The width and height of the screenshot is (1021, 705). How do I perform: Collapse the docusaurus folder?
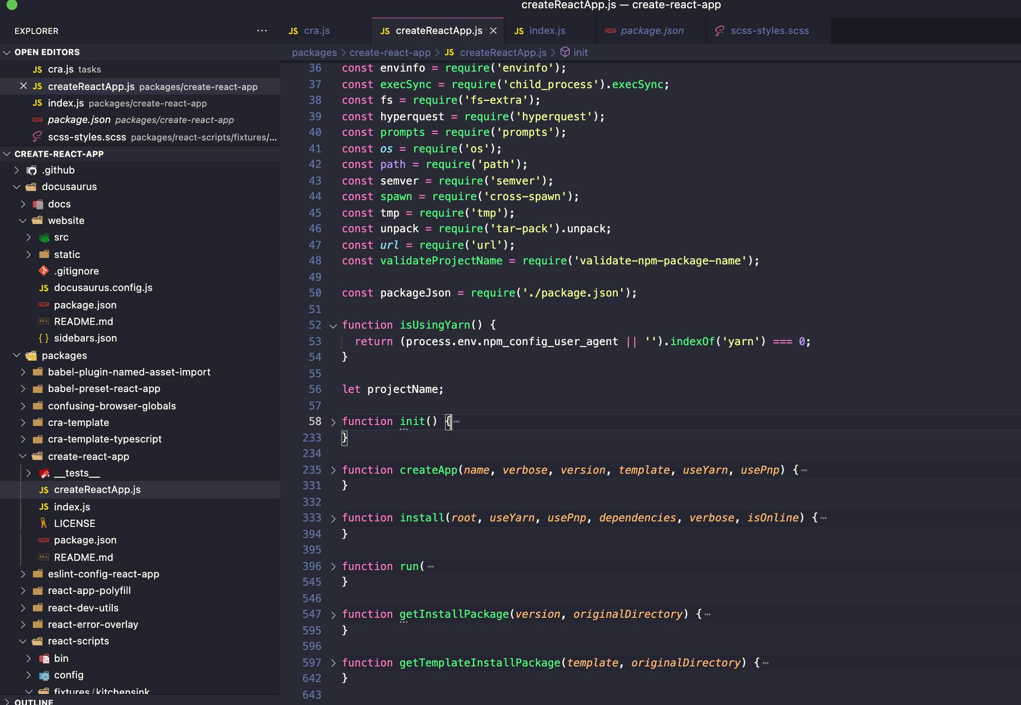[17, 187]
